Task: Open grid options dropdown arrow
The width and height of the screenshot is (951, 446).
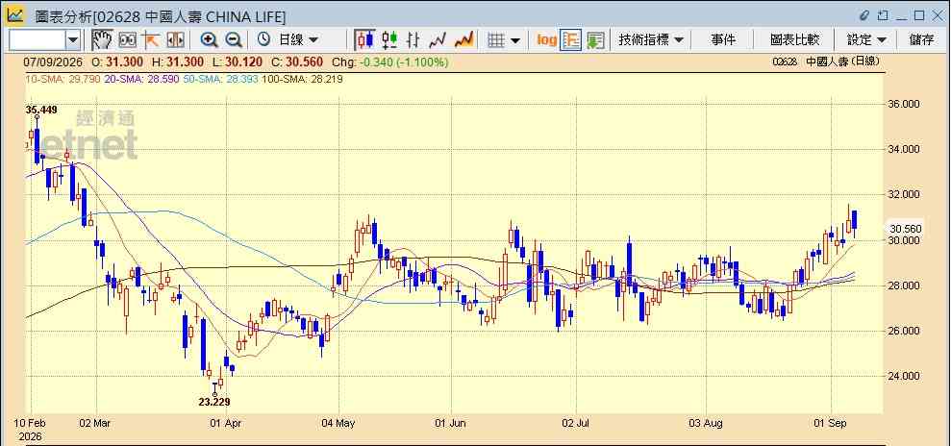Action: (x=515, y=40)
